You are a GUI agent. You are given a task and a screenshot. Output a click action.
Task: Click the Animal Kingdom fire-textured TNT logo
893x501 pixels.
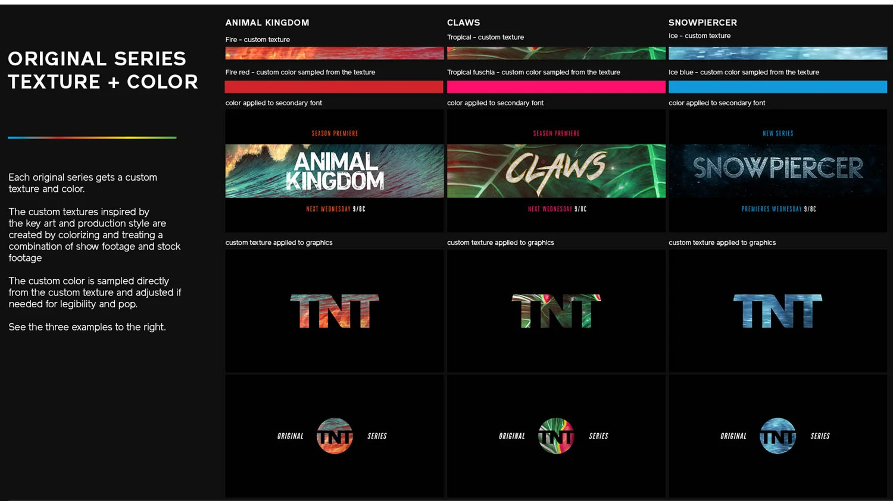point(335,311)
